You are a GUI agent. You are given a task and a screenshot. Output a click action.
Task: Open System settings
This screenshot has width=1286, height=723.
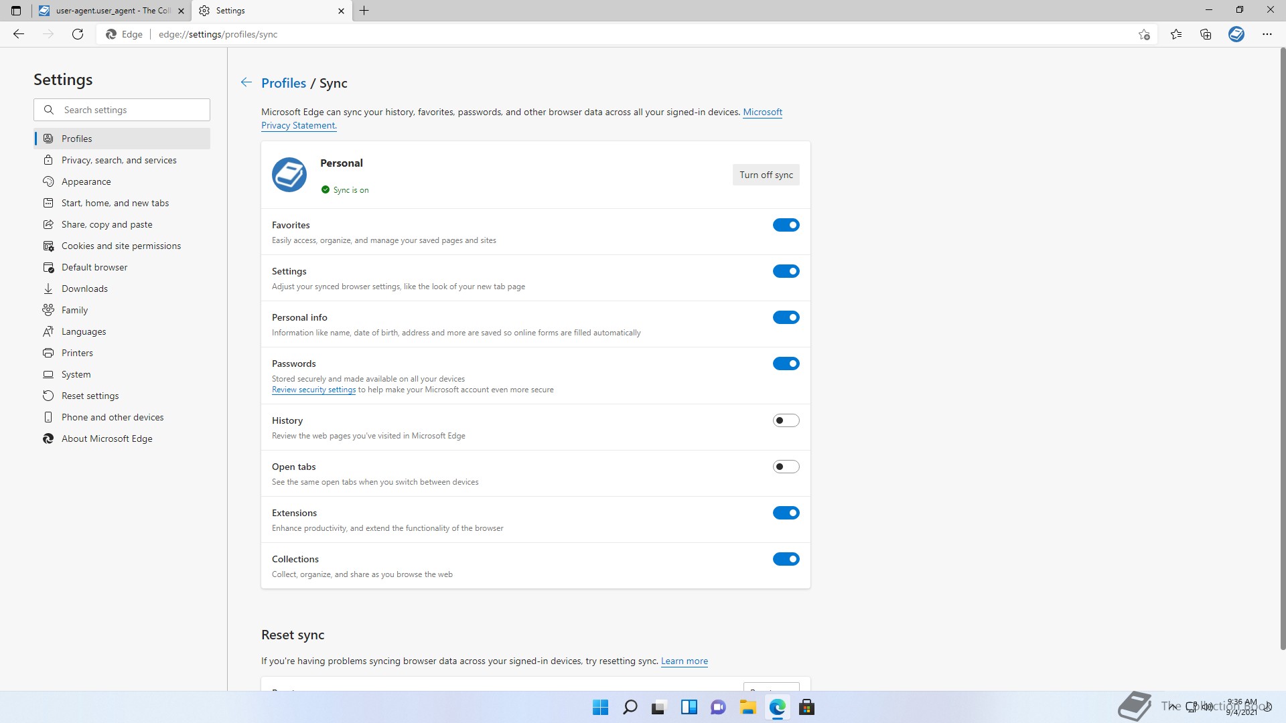[122, 374]
